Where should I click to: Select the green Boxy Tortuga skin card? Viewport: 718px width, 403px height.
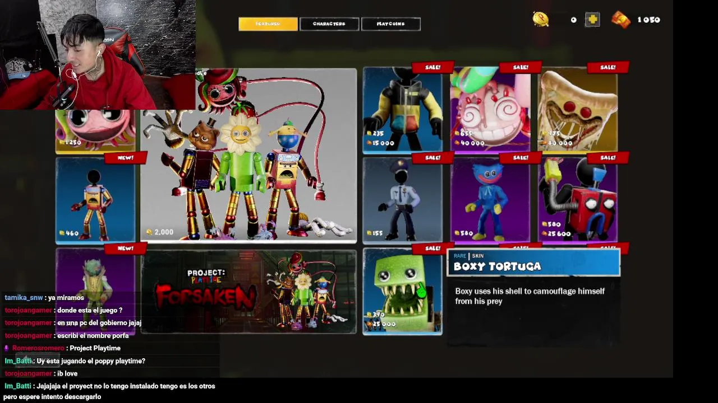(x=402, y=292)
